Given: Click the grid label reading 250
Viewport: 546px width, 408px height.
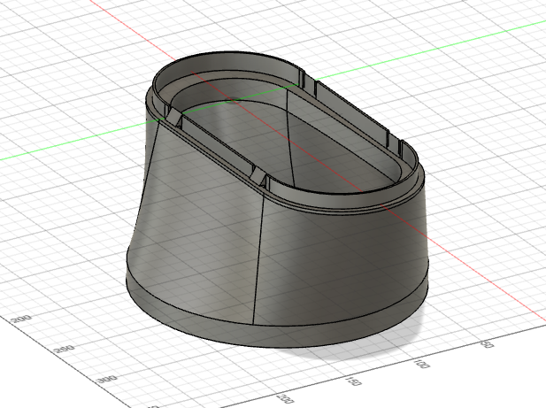Looking at the screenshot, I should 65,349.
